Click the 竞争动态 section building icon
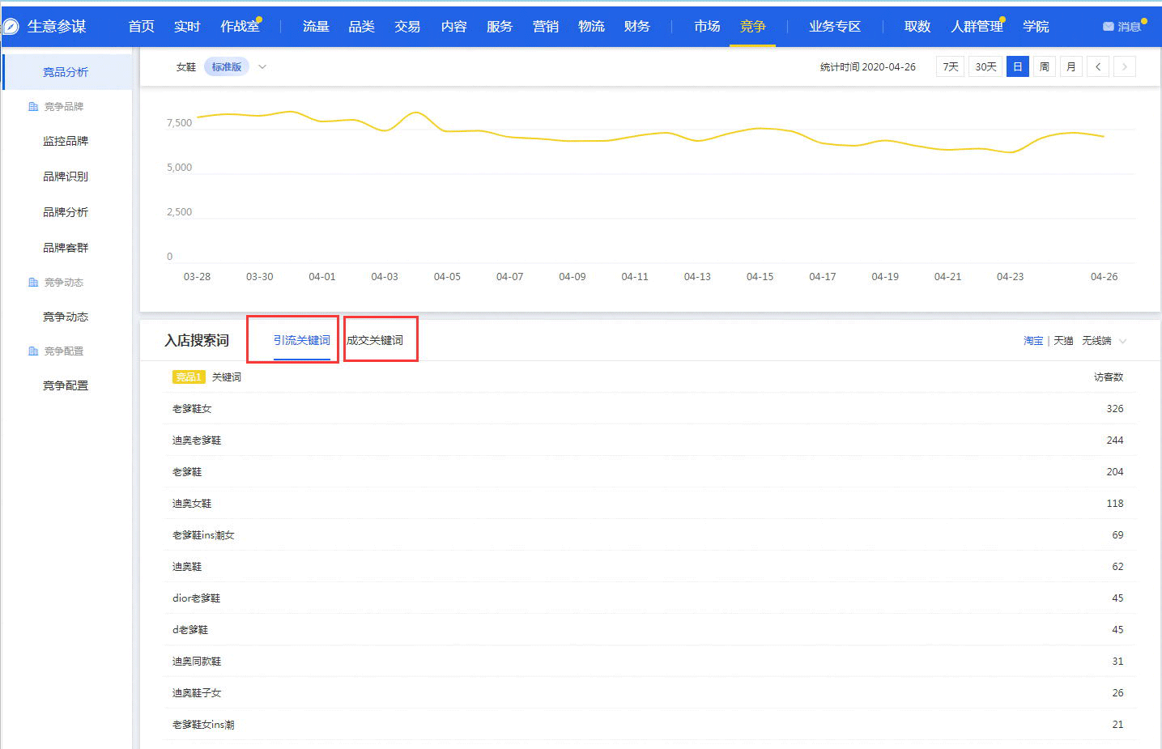The width and height of the screenshot is (1162, 749). (33, 283)
